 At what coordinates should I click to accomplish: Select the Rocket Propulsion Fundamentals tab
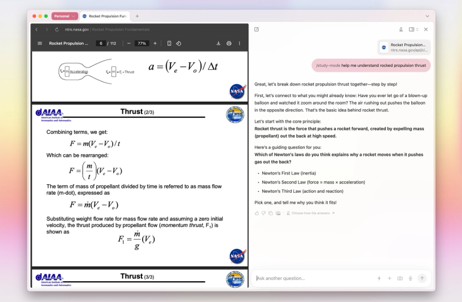point(105,16)
